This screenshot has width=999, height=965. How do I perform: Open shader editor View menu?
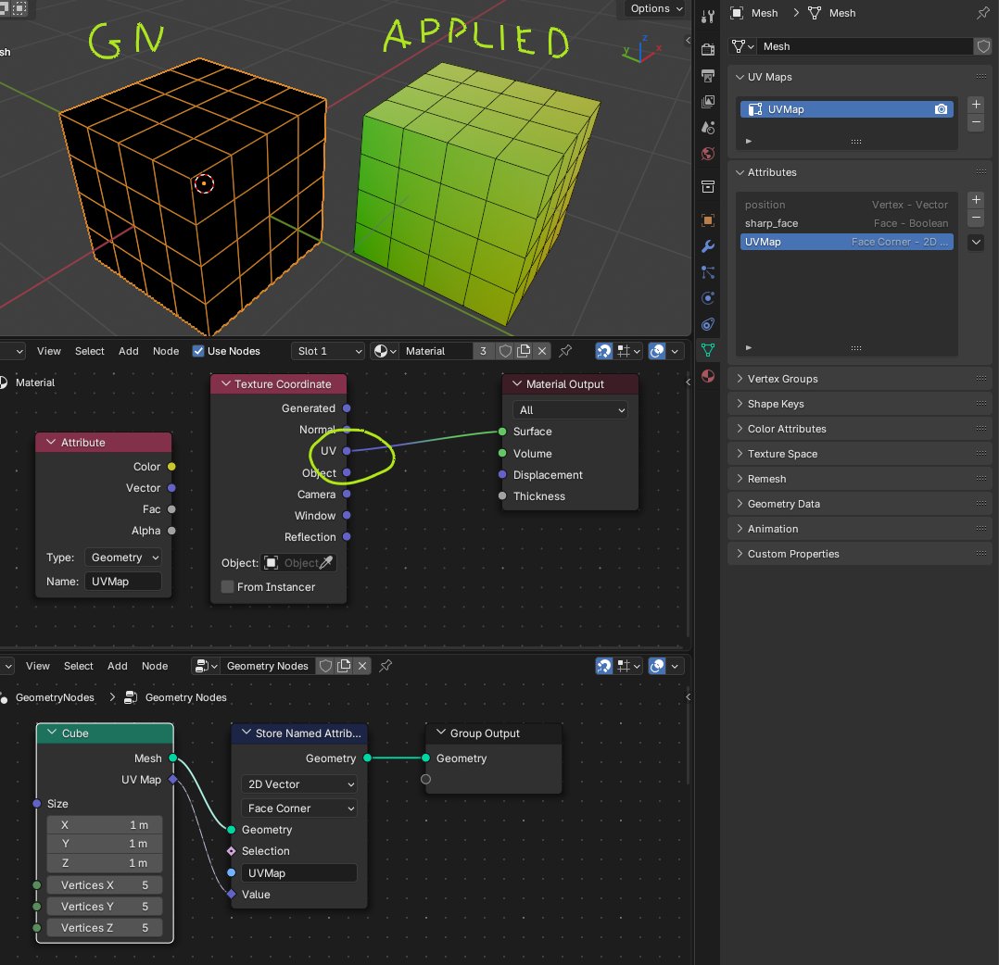(x=49, y=351)
